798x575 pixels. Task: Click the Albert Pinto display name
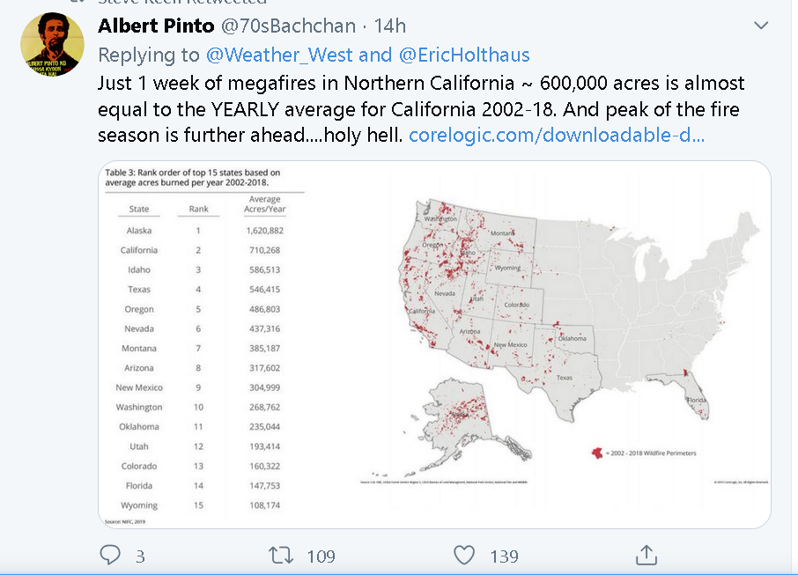point(156,26)
